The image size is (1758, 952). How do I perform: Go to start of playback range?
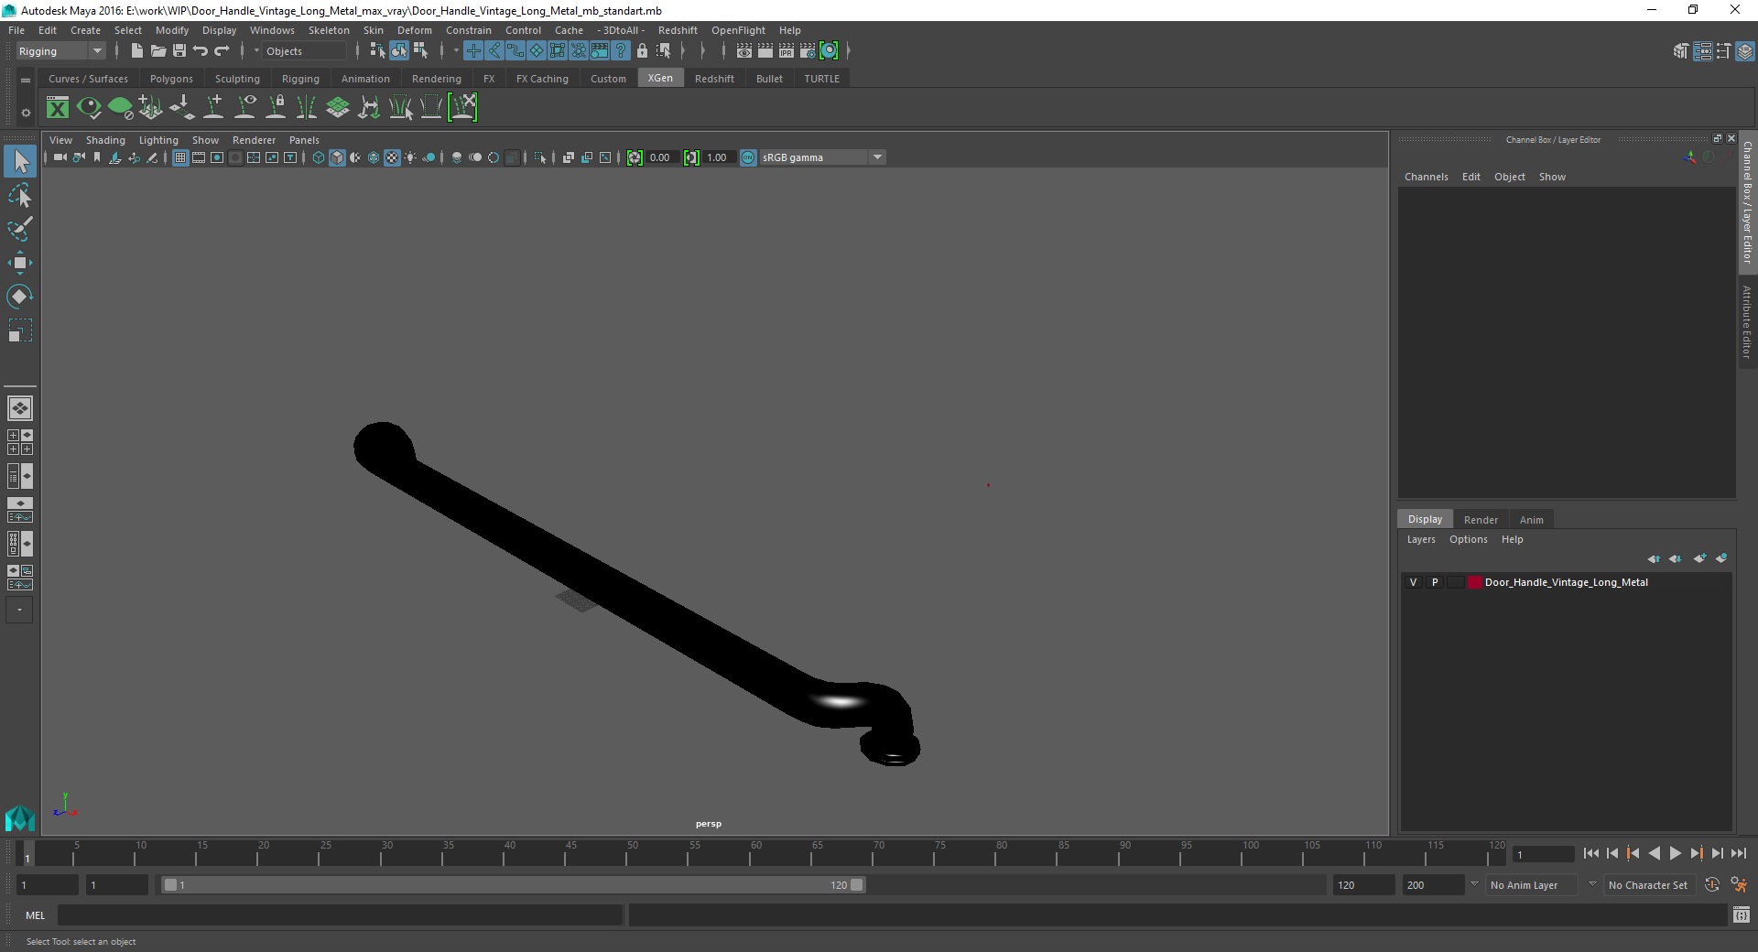(x=1590, y=853)
